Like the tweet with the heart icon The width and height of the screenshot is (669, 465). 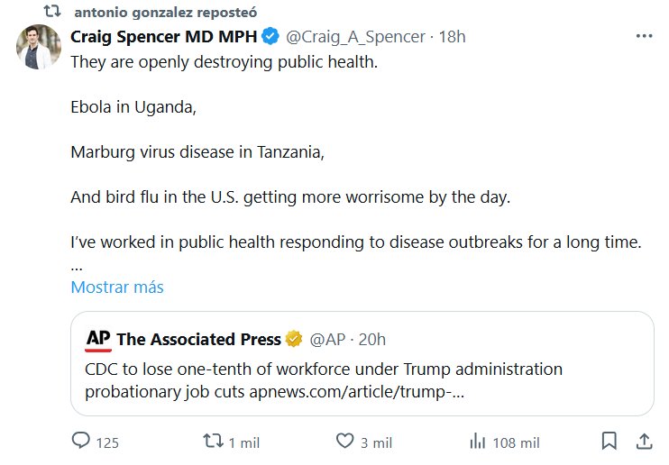[x=344, y=442]
